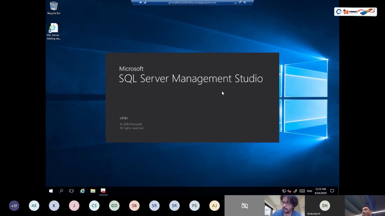This screenshot has height=216, width=385.
Task: Select participant avatar GD
Action: (114, 206)
